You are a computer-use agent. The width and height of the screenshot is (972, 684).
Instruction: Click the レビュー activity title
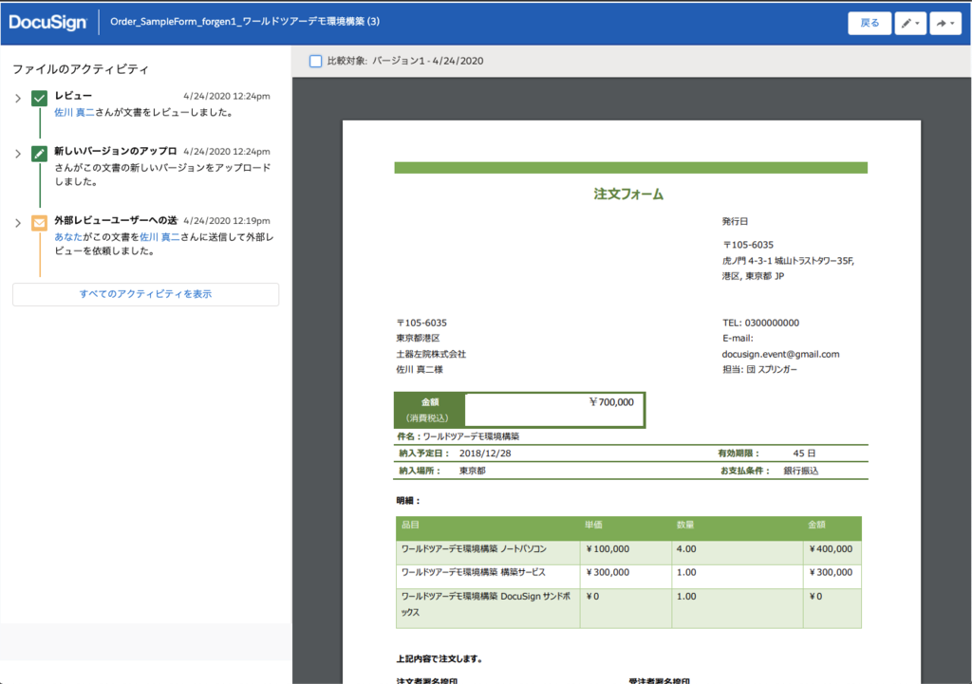pos(73,96)
